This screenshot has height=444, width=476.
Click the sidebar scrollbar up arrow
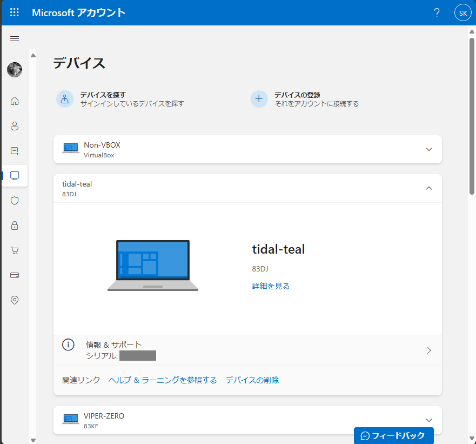point(33,55)
